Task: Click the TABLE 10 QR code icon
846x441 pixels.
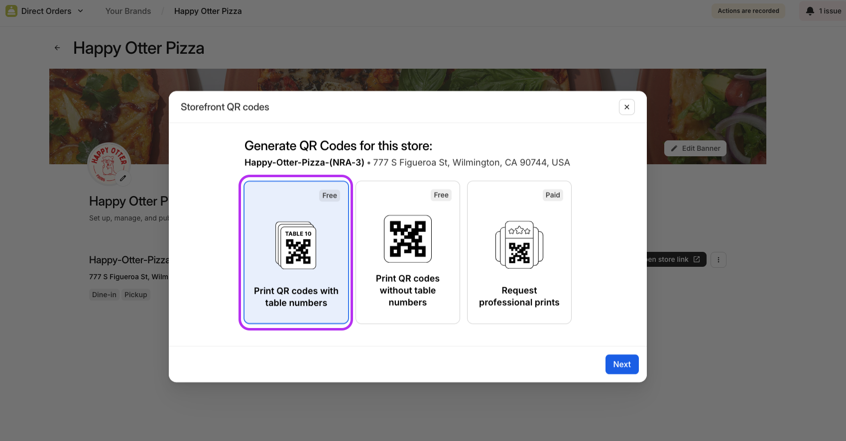Action: tap(296, 245)
